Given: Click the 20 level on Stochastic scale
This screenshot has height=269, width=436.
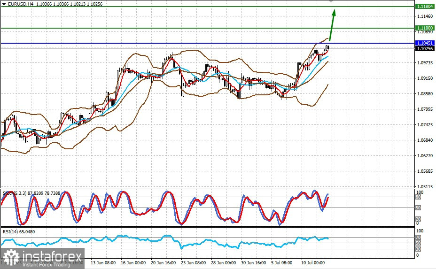Looking at the screenshot, I should click(418, 219).
